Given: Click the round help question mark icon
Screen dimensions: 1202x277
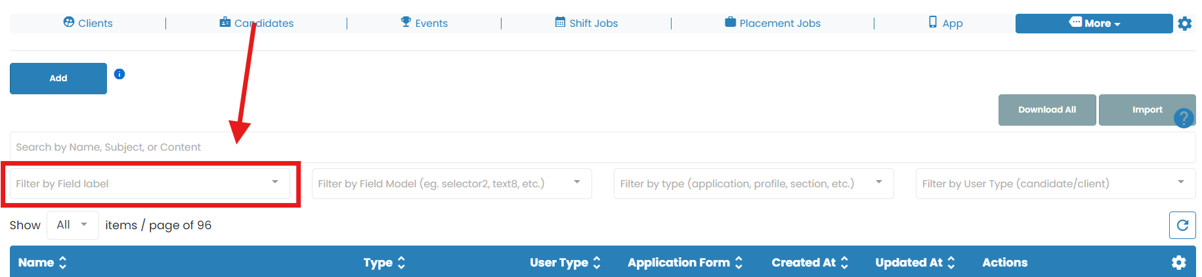Looking at the screenshot, I should 1183,119.
